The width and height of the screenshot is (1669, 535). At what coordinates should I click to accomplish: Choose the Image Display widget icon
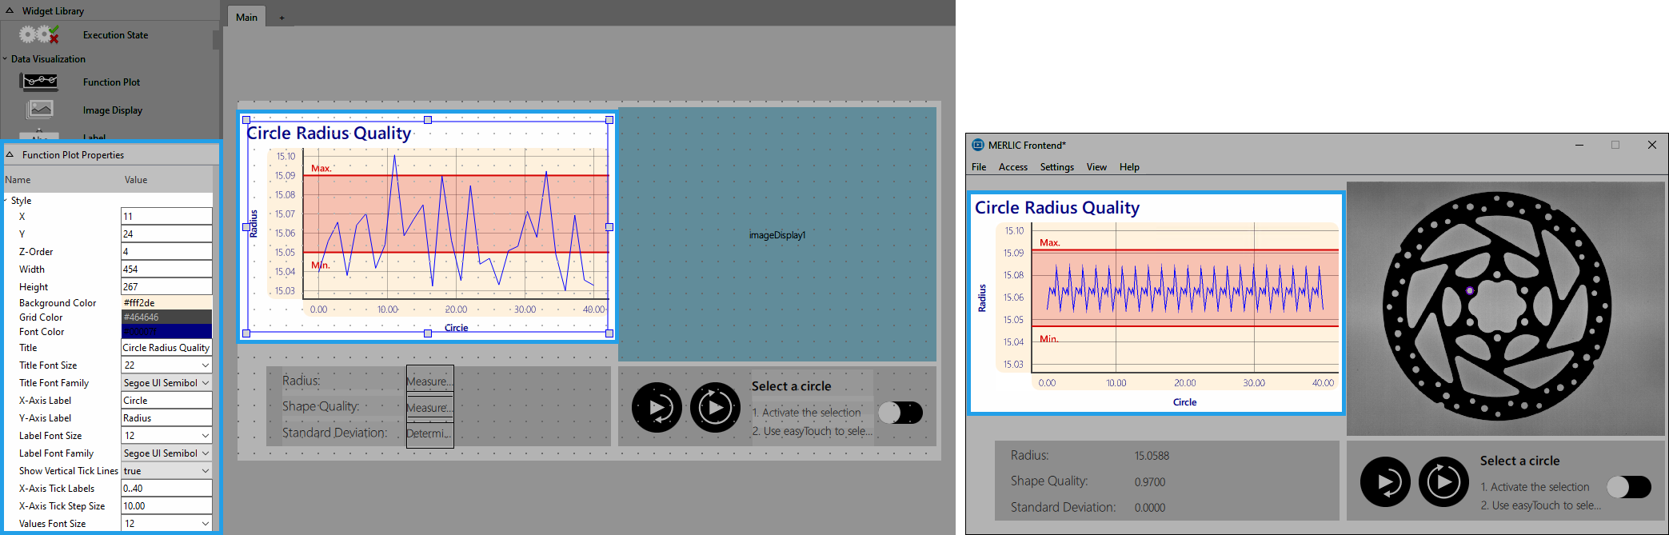click(39, 110)
